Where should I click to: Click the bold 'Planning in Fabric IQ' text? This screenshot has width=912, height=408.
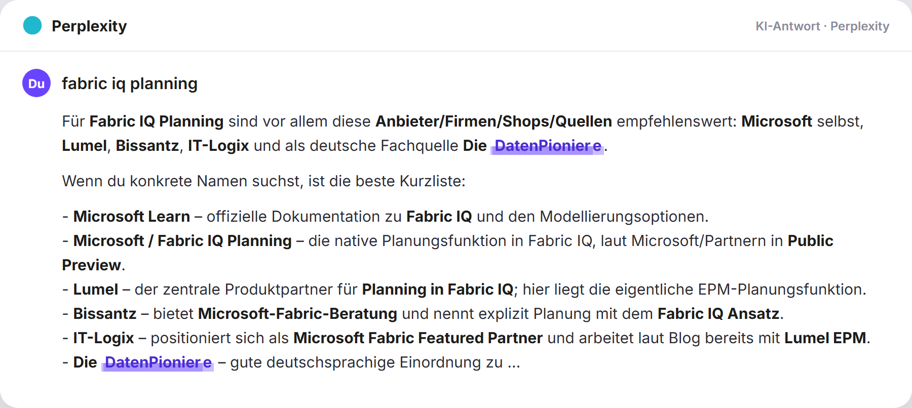pos(438,290)
